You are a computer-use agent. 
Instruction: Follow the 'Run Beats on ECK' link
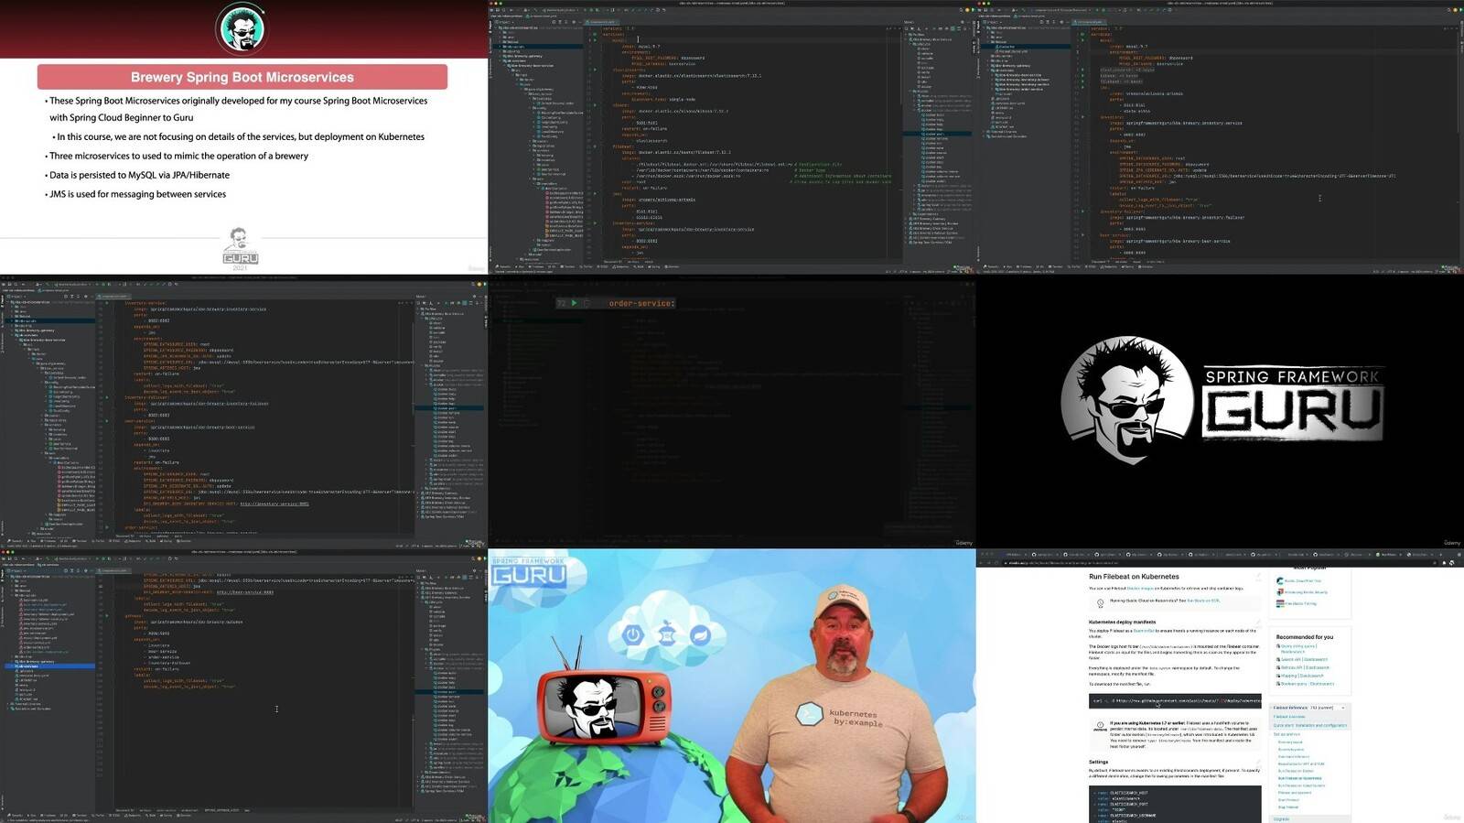[1203, 601]
